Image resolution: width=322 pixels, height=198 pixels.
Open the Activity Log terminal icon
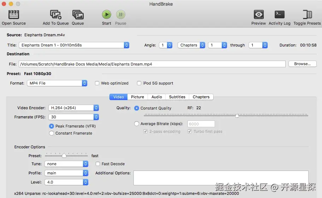coord(280,14)
